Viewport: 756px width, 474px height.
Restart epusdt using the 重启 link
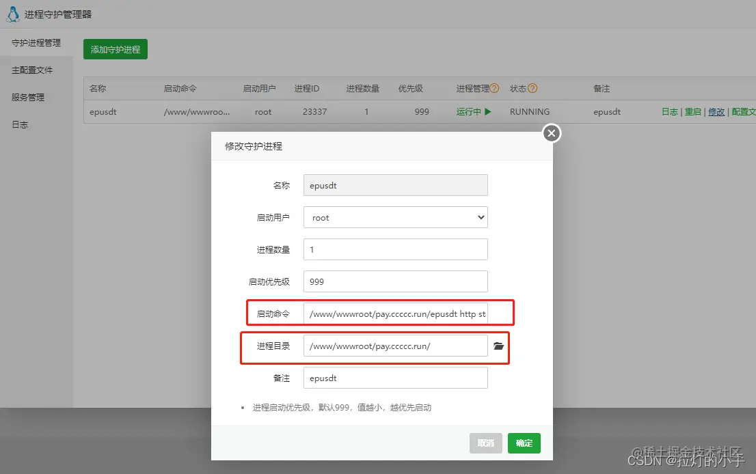(x=693, y=111)
